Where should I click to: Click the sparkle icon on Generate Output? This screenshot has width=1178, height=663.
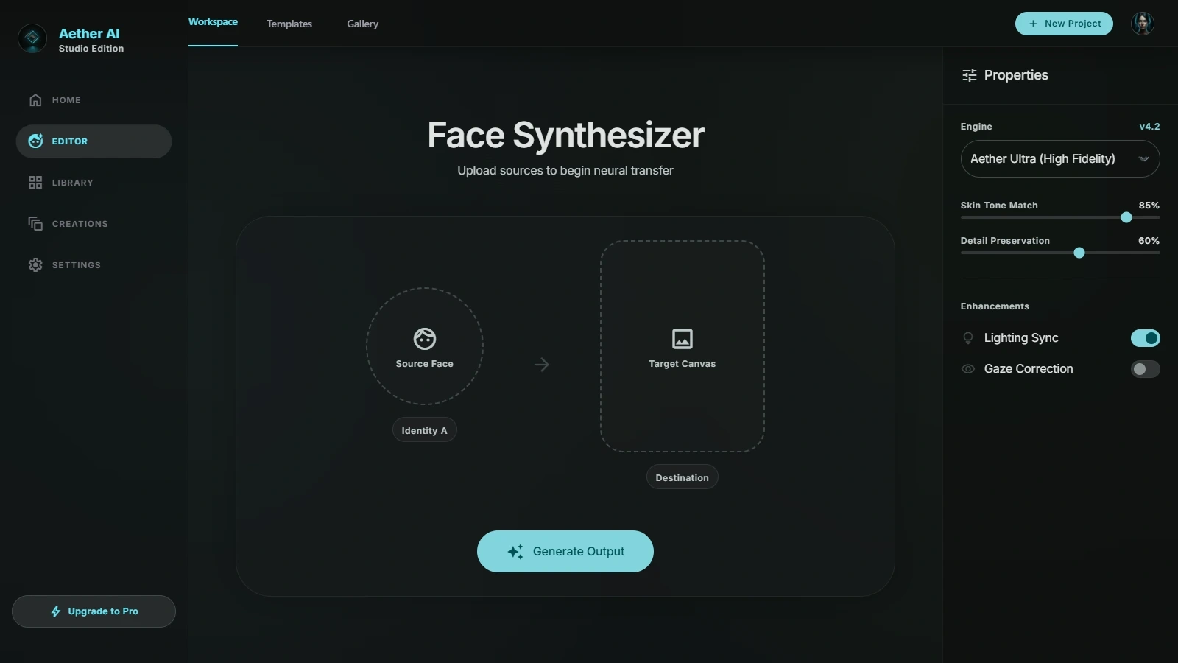(515, 552)
